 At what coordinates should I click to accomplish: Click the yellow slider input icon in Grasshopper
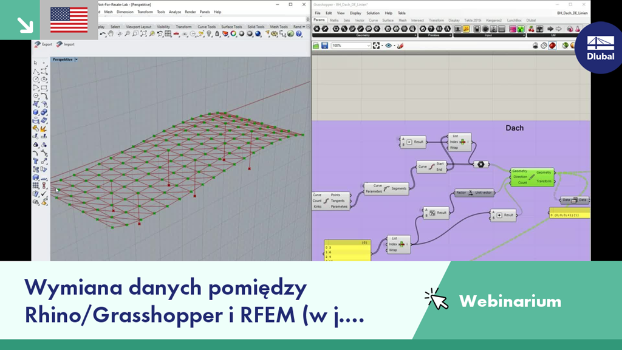point(466,29)
